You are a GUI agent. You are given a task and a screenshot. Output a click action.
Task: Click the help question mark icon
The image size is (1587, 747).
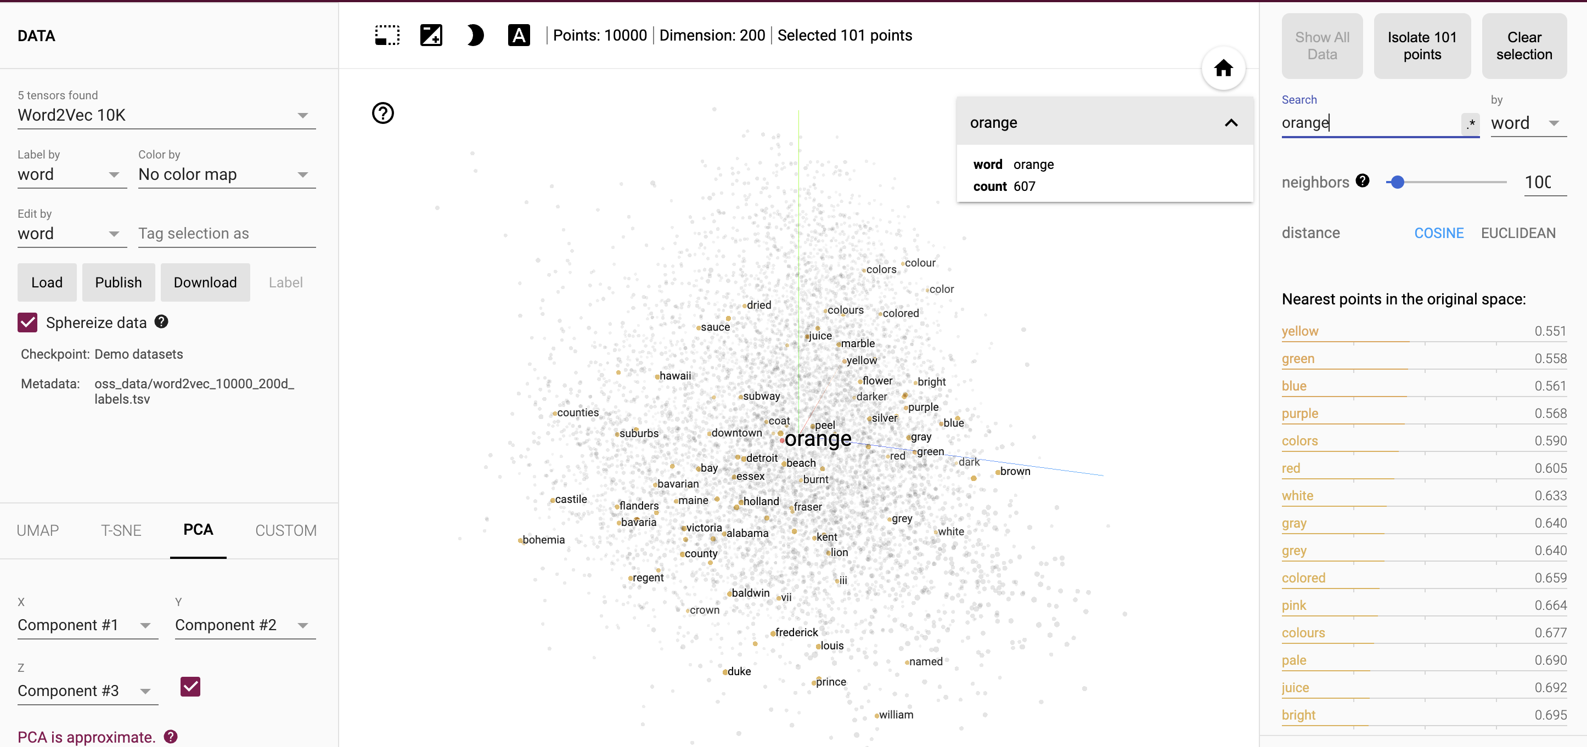click(385, 112)
